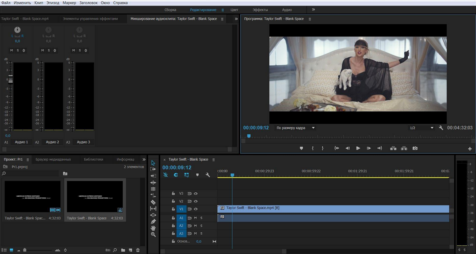Play the video in Program monitor
Screen dimensions: 476x254
pos(358,148)
